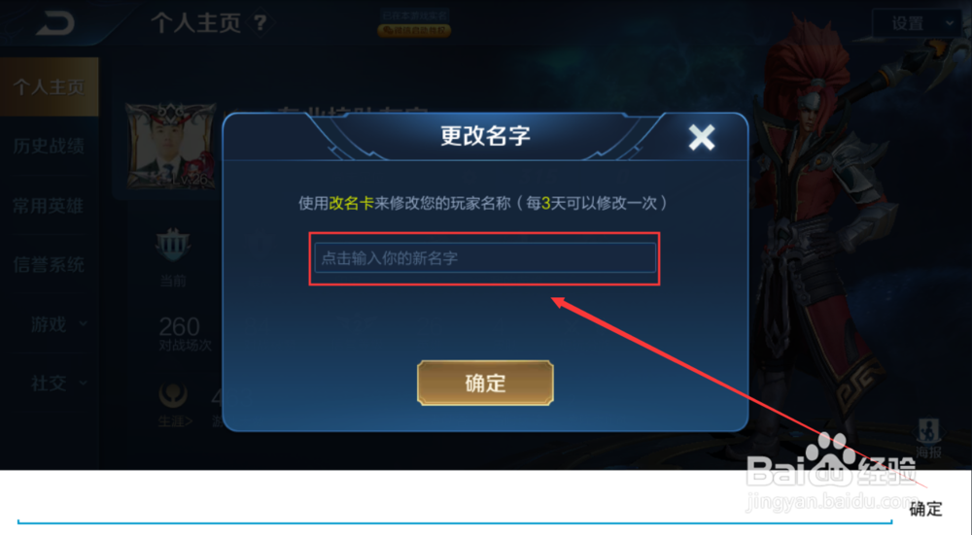Close the 更改名字 dialog with the X

[x=701, y=137]
